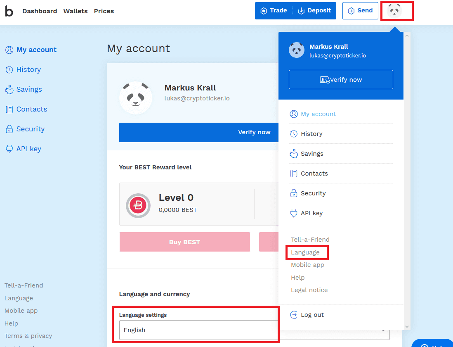Select Dashboard in top navigation
The height and width of the screenshot is (347, 453).
[x=40, y=11]
